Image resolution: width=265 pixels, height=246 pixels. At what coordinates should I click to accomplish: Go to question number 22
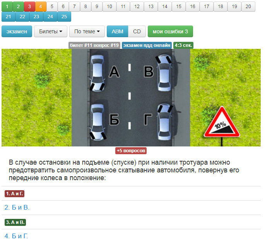pyautogui.click(x=22, y=17)
